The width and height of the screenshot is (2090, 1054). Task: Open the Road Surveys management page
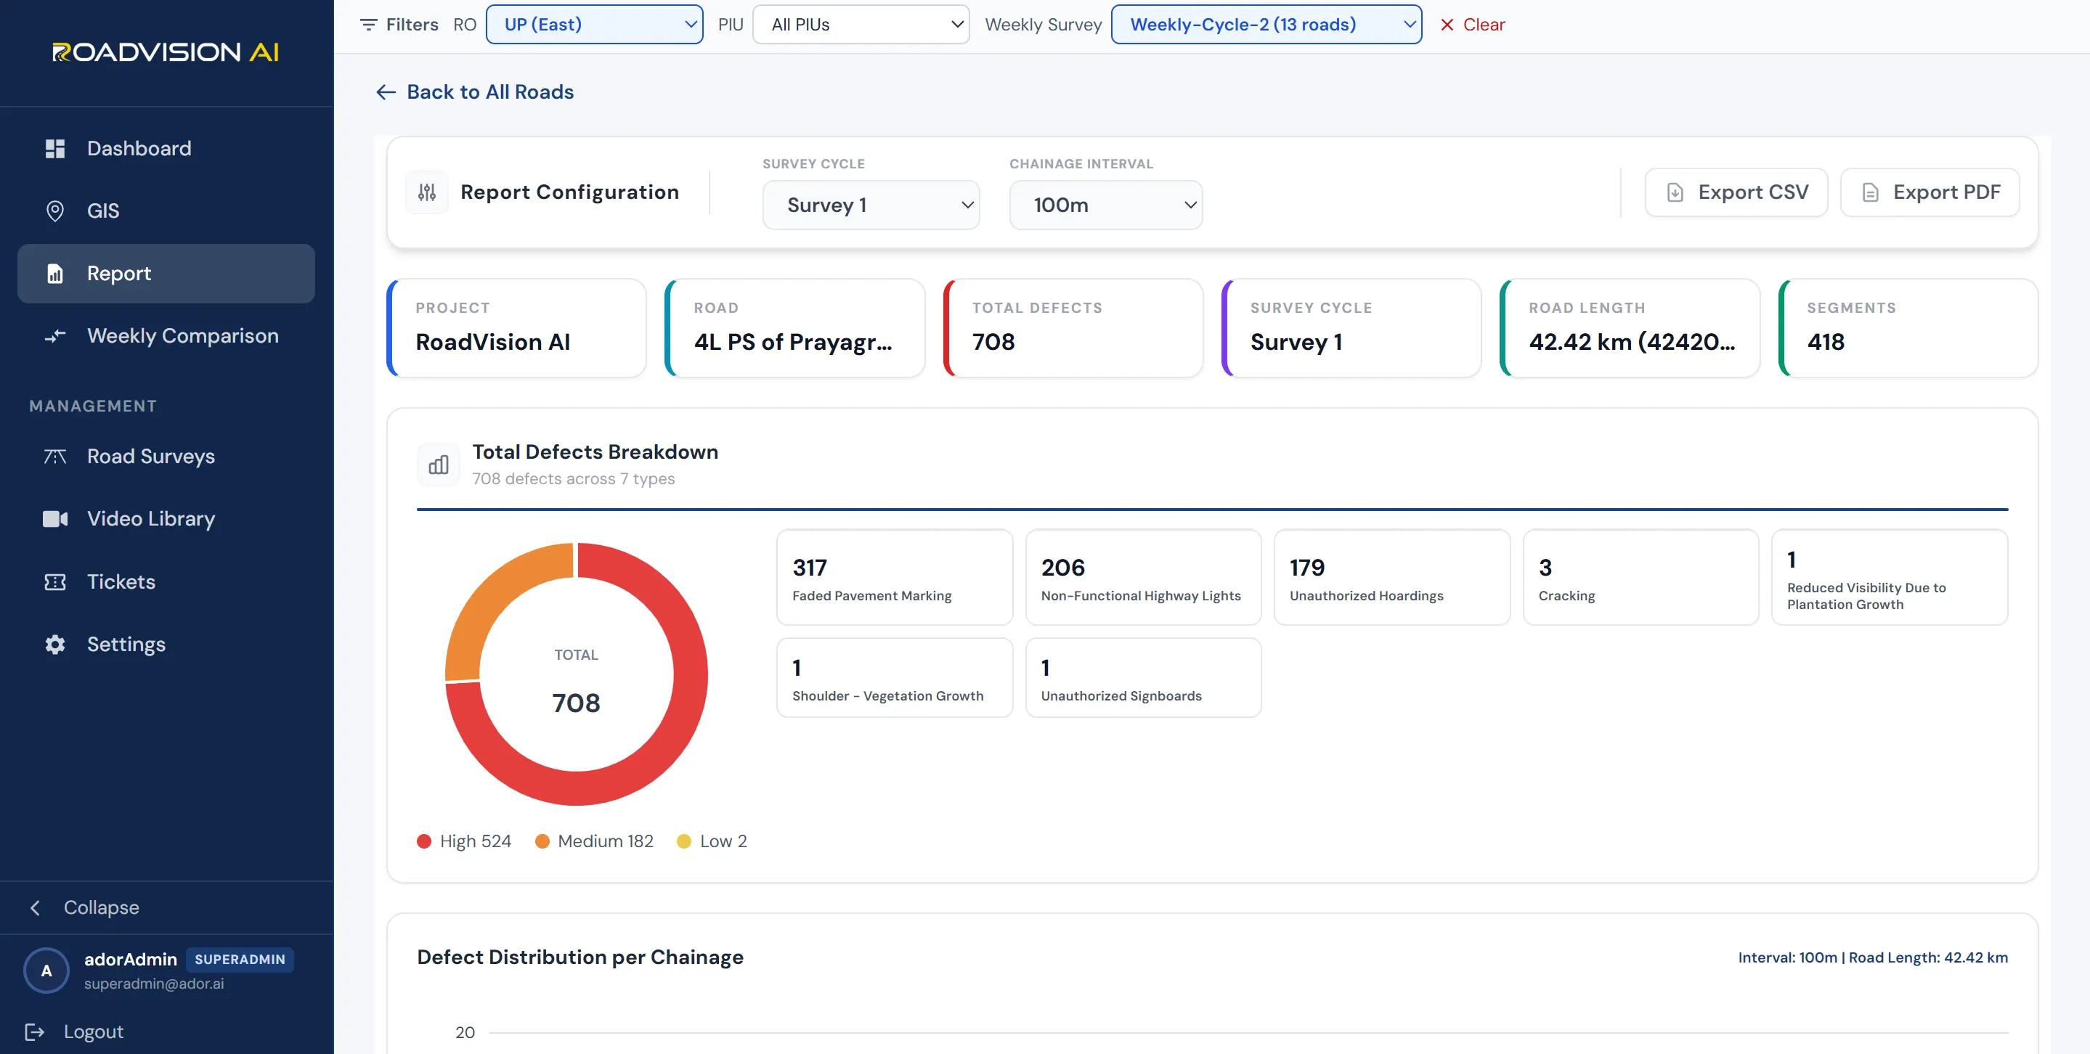click(x=166, y=457)
